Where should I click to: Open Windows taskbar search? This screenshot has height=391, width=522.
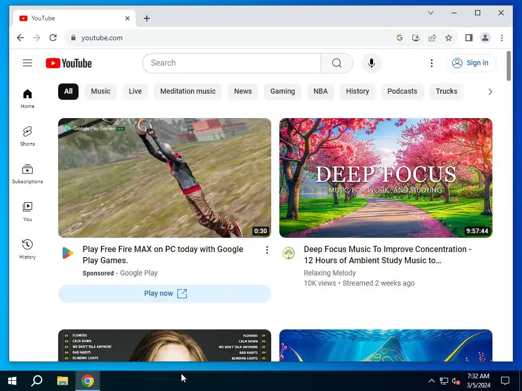pos(37,381)
